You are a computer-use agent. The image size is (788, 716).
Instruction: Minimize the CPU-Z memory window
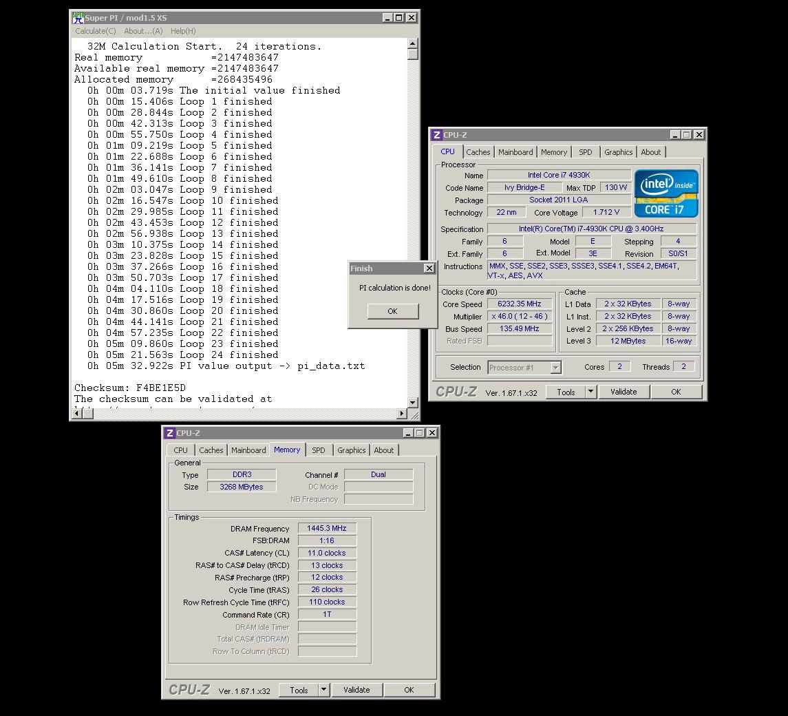pos(408,433)
